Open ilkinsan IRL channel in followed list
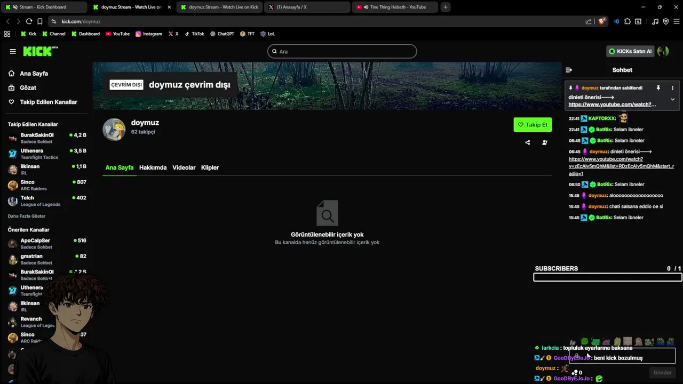The height and width of the screenshot is (384, 683). [x=47, y=170]
